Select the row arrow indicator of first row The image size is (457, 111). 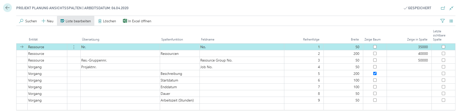point(22,47)
